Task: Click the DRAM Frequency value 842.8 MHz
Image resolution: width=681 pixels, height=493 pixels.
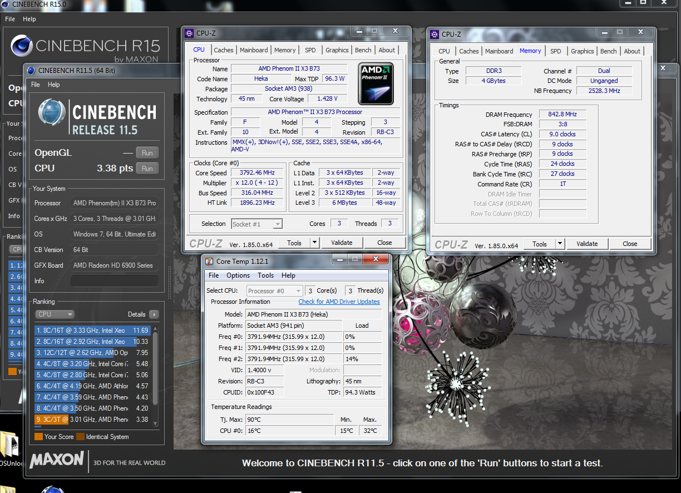Action: 562,114
